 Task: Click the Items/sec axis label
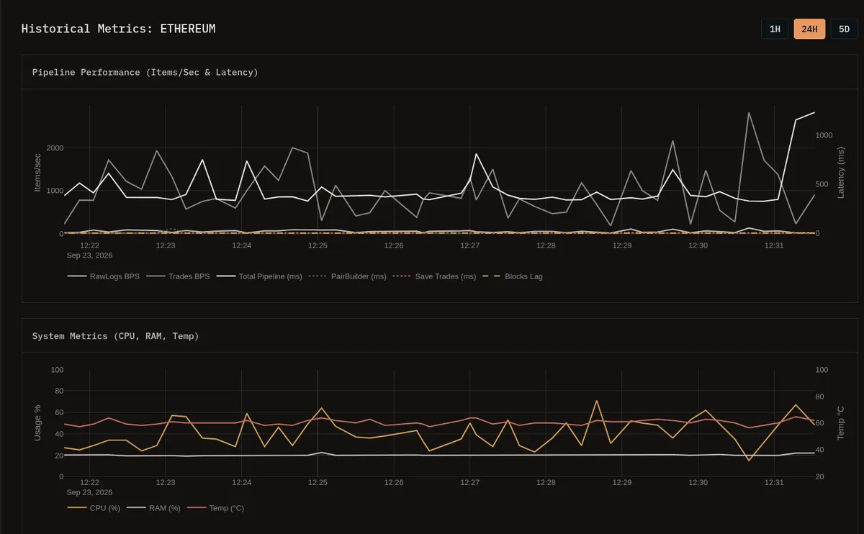[x=38, y=173]
